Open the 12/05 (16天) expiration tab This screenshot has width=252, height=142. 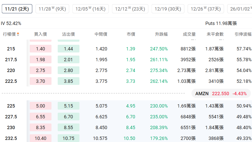91,9
